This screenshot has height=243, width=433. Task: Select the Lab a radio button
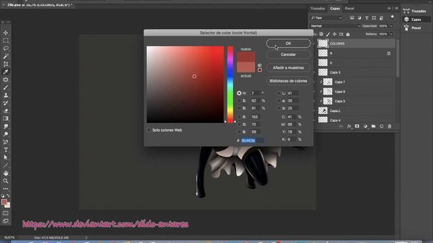click(x=278, y=101)
